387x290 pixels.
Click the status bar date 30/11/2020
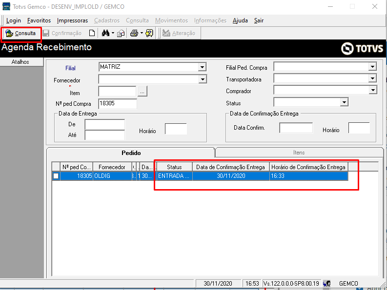click(x=218, y=283)
